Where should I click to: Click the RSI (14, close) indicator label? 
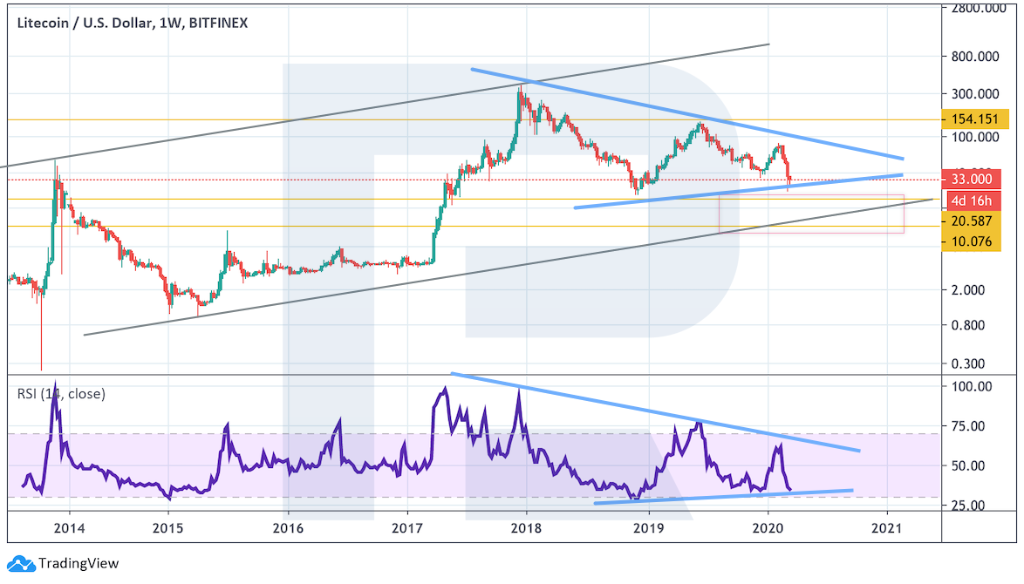pyautogui.click(x=61, y=394)
